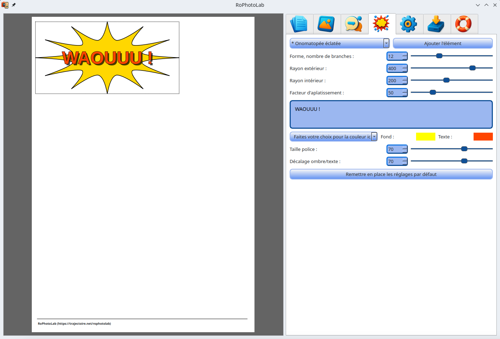The width and height of the screenshot is (500, 339).
Task: Open the blue gear settings tab
Action: (409, 24)
